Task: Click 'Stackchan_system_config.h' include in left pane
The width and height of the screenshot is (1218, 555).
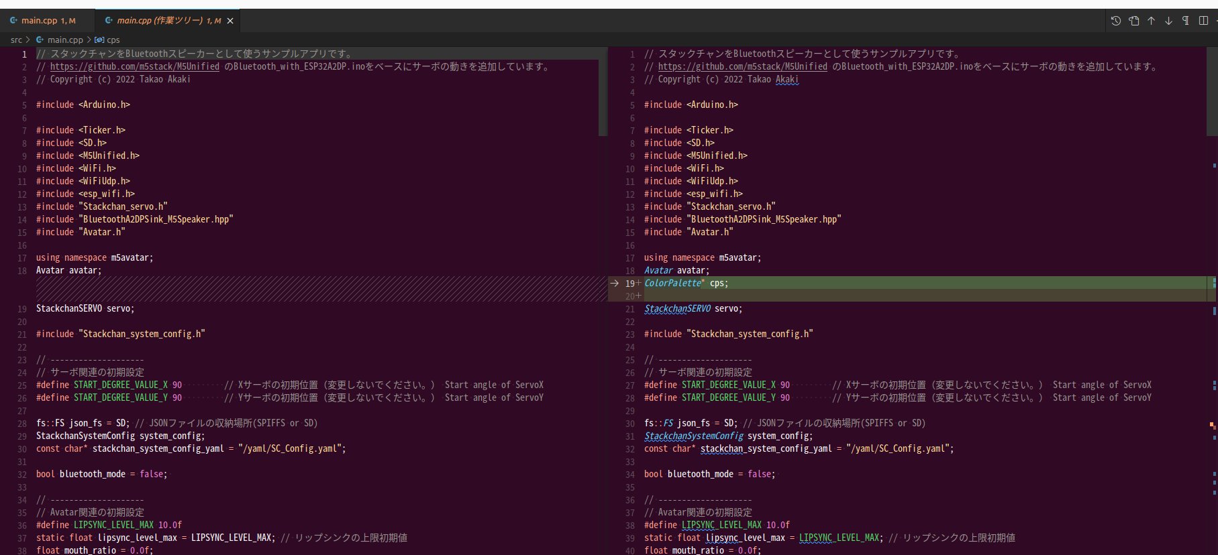Action: point(121,334)
